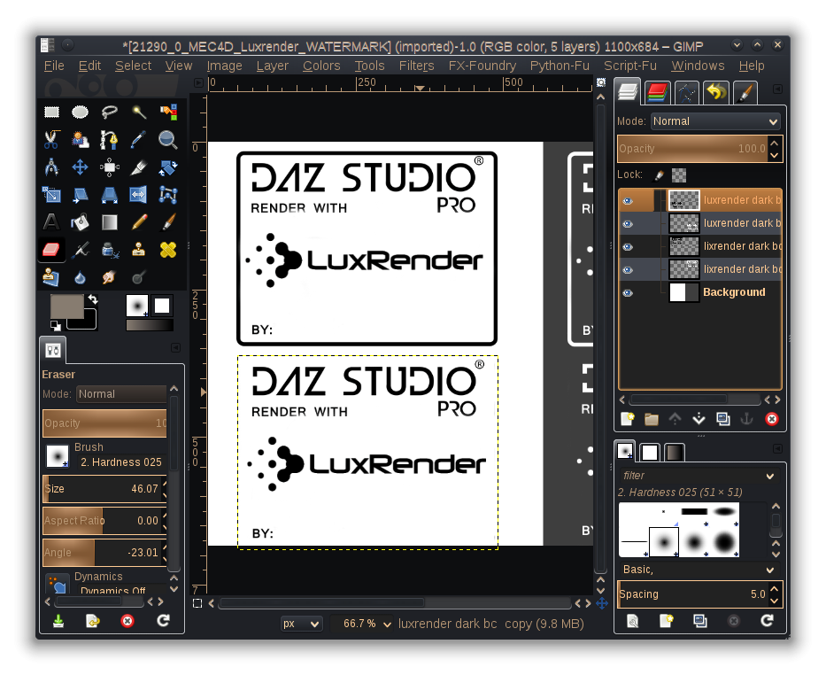
Task: Save tool preset in Tool Options
Action: (x=58, y=621)
